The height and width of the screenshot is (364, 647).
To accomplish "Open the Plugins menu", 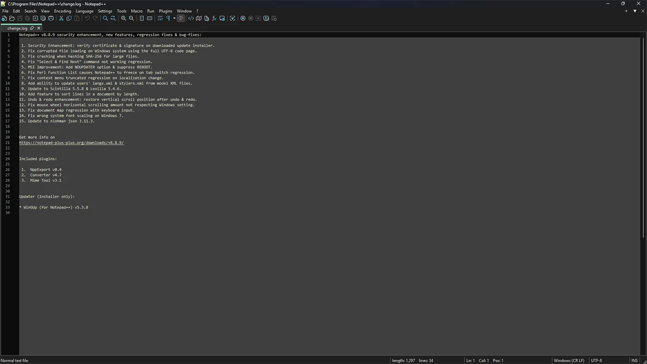I will tap(166, 11).
